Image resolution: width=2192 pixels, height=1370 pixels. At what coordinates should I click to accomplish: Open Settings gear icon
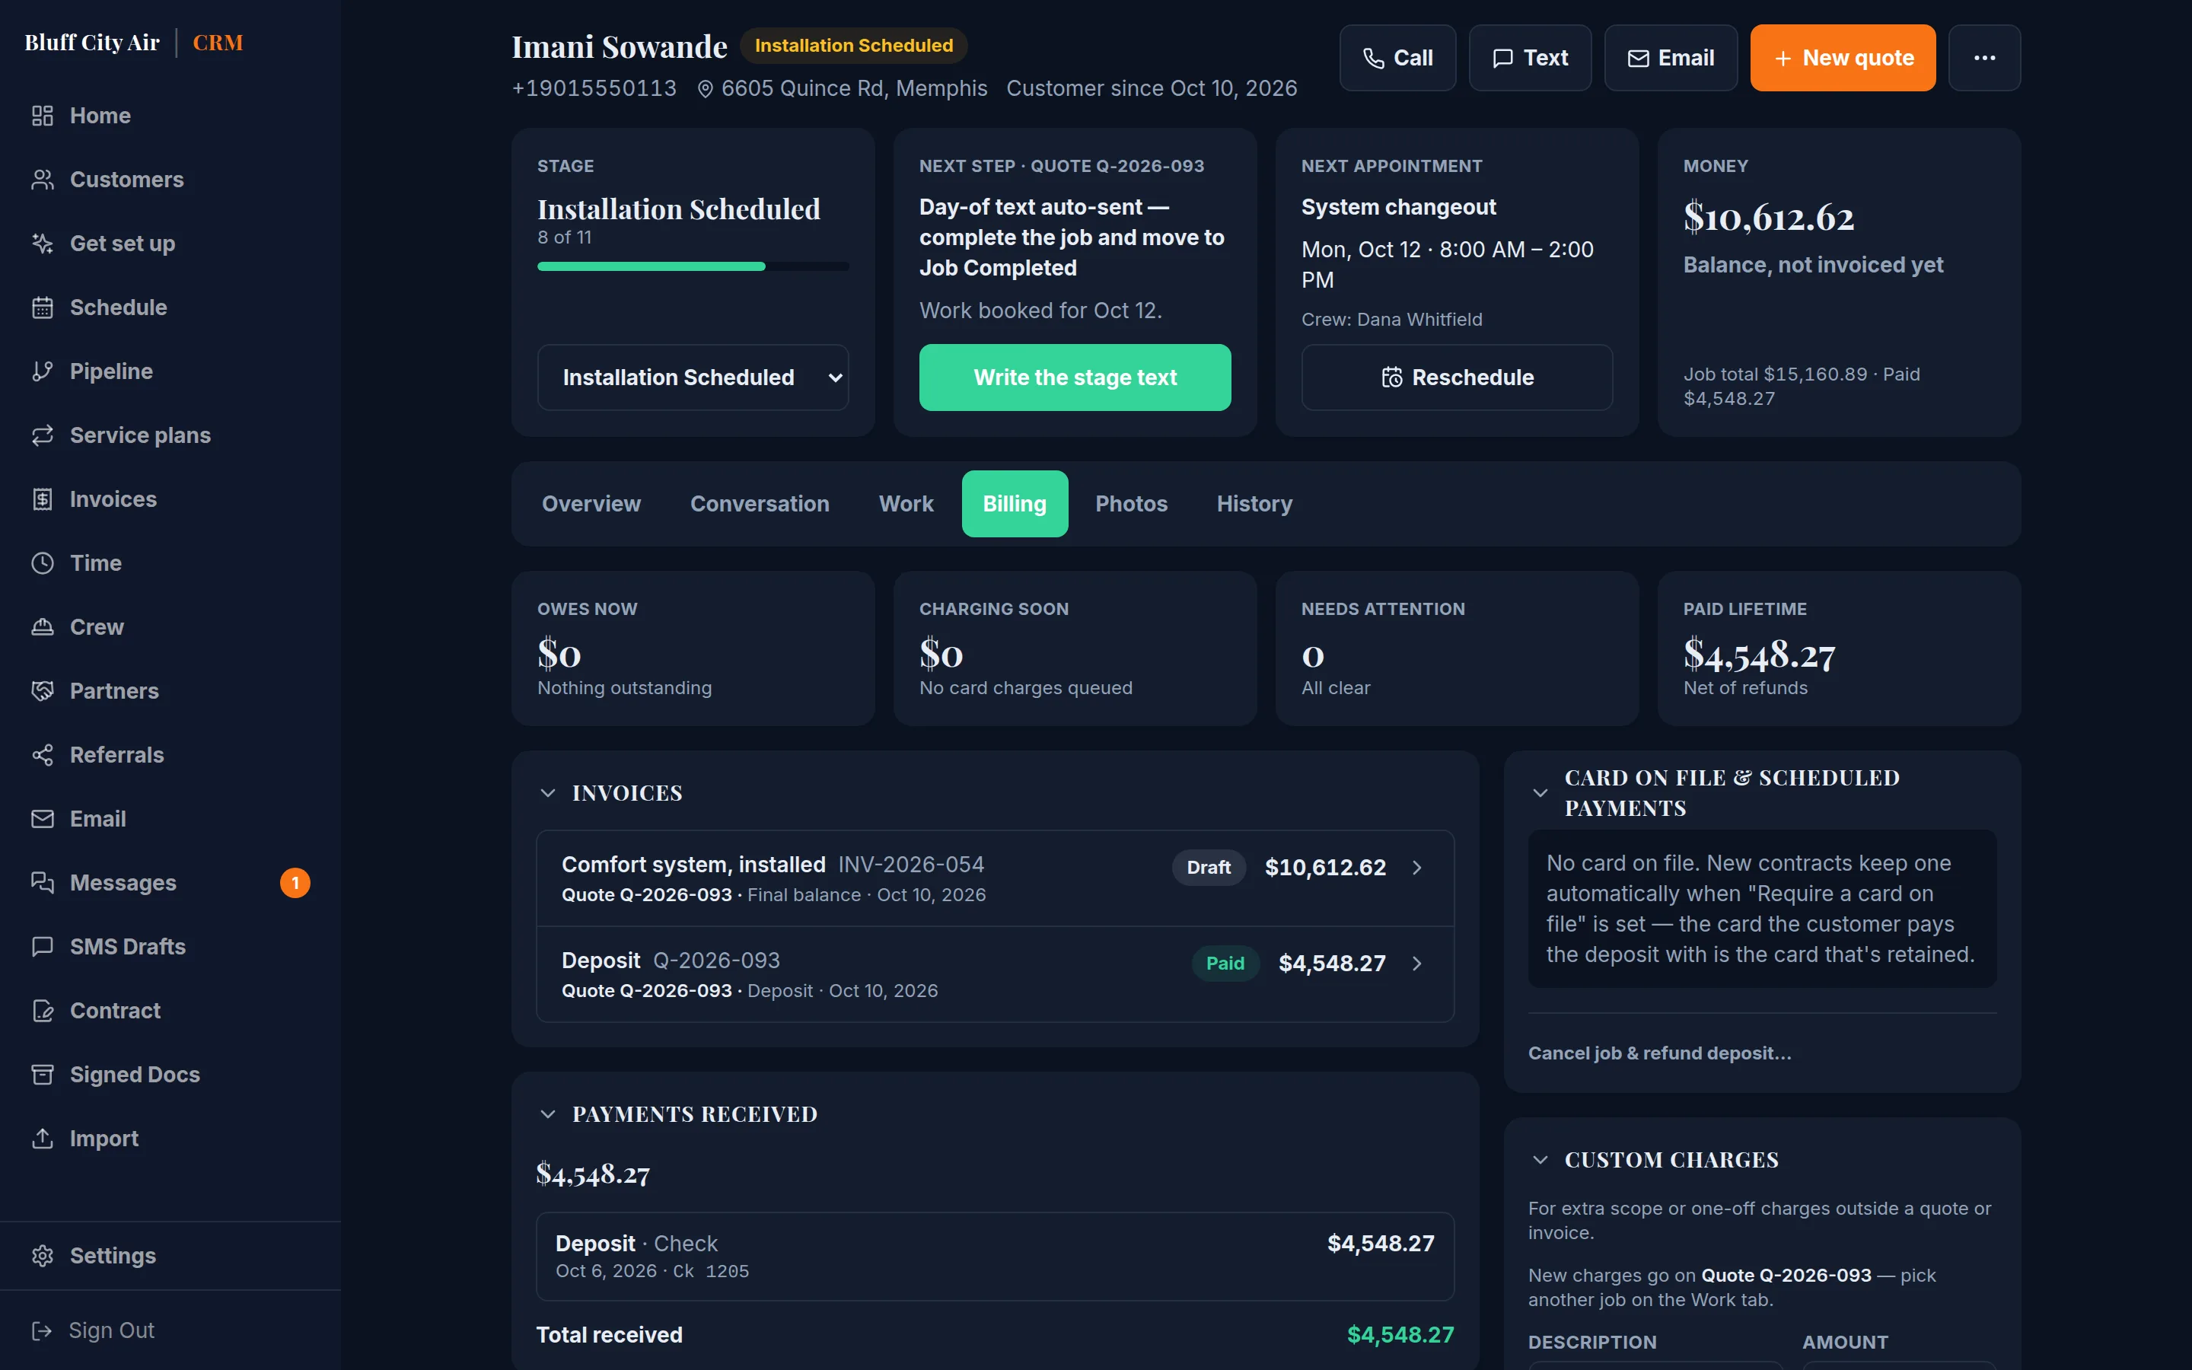43,1256
